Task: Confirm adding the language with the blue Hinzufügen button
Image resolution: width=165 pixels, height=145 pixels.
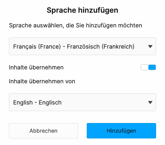Action: click(x=121, y=131)
